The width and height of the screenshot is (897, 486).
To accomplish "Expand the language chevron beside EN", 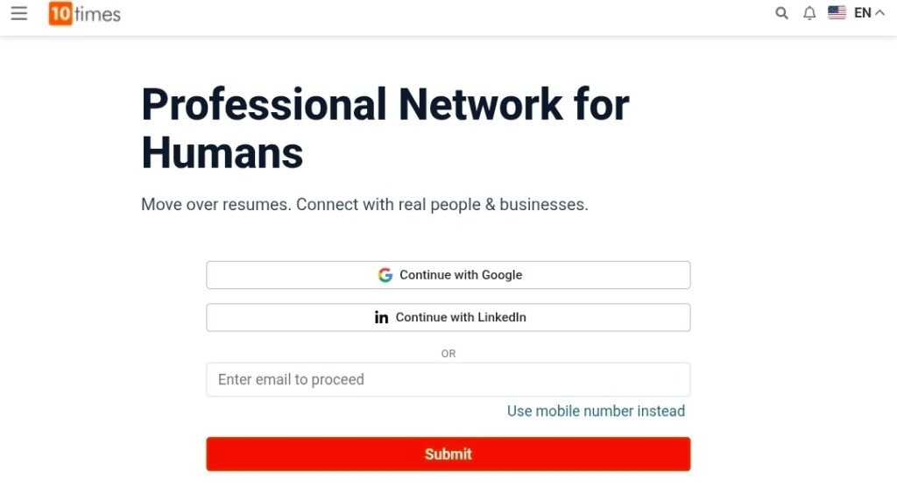I will click(x=879, y=13).
